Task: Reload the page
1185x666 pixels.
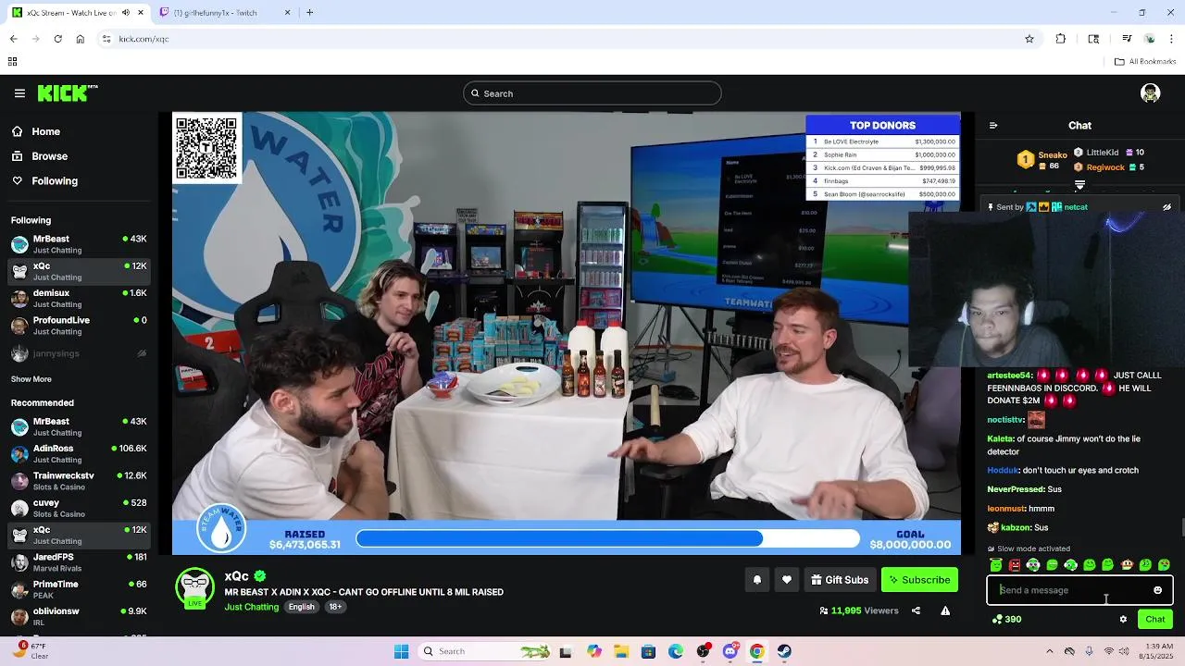Action: (57, 39)
